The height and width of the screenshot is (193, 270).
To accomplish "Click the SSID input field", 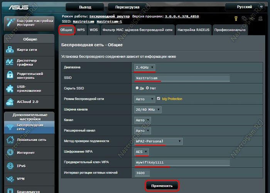I will pos(182,78).
